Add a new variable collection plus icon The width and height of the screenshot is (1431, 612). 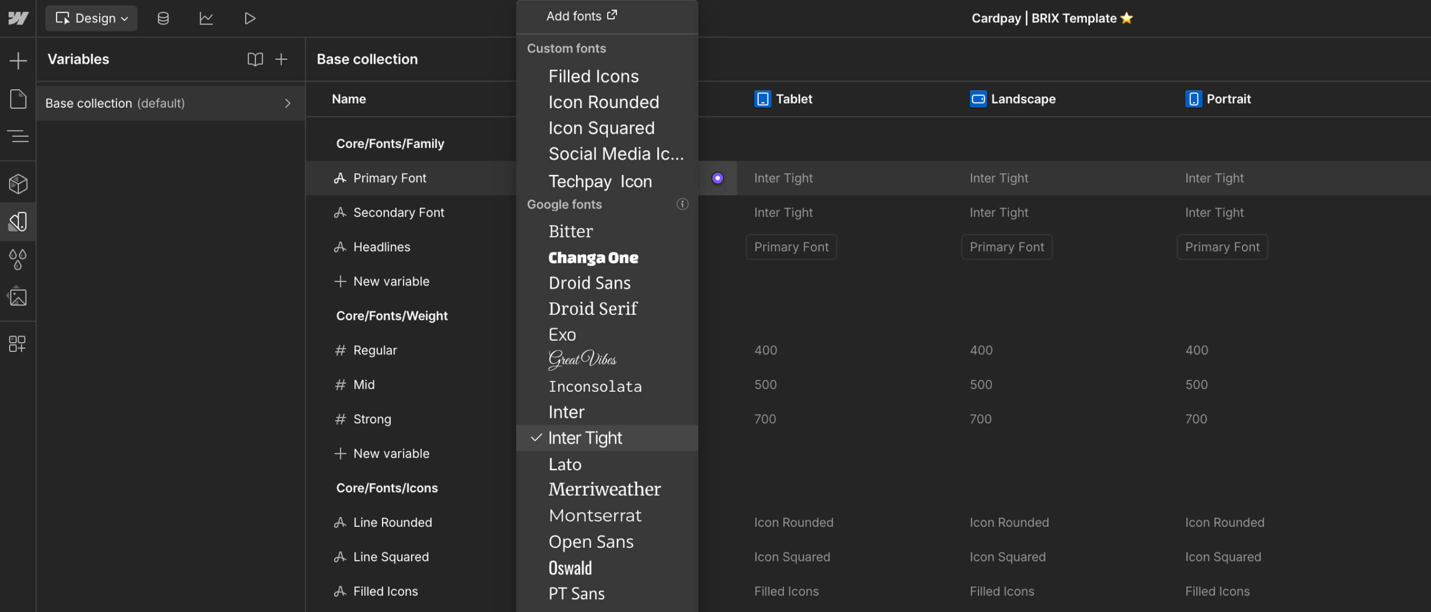pyautogui.click(x=281, y=59)
